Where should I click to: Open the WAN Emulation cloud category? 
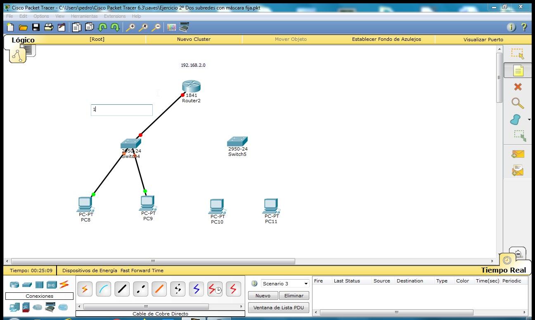38,307
